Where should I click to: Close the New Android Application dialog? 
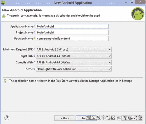(x=141, y=2)
